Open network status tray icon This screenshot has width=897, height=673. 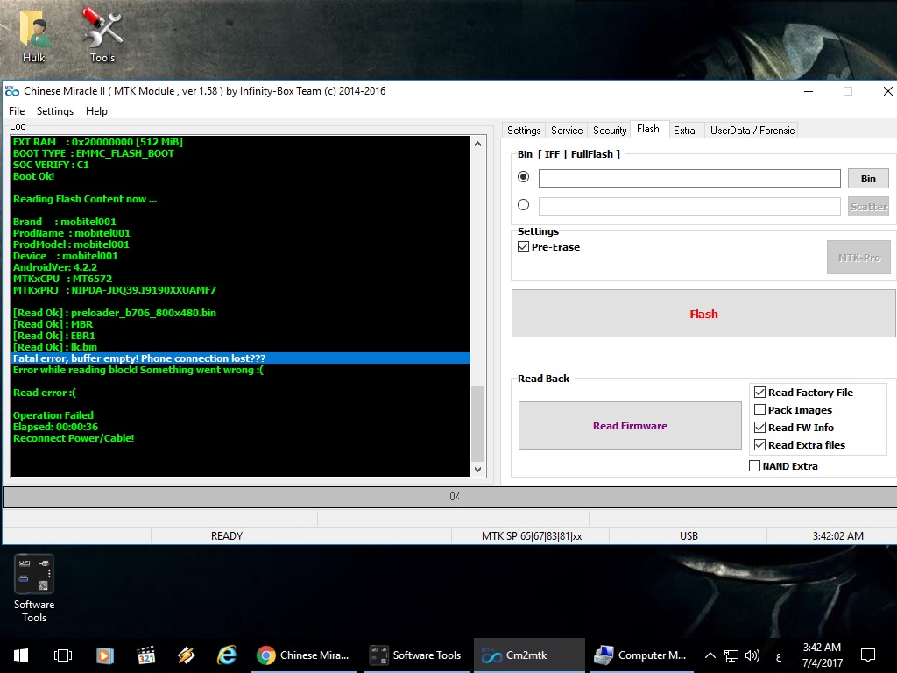pos(731,655)
